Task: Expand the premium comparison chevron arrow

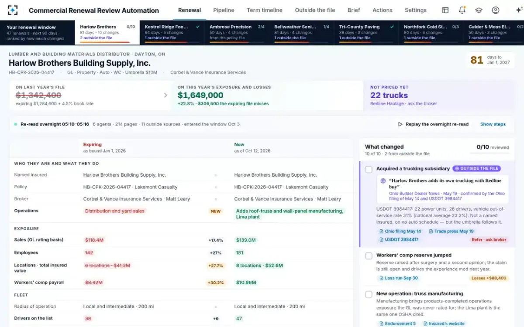Action: tap(165, 95)
